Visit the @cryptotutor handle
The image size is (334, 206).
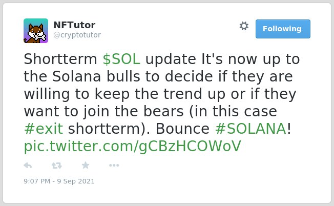(77, 35)
